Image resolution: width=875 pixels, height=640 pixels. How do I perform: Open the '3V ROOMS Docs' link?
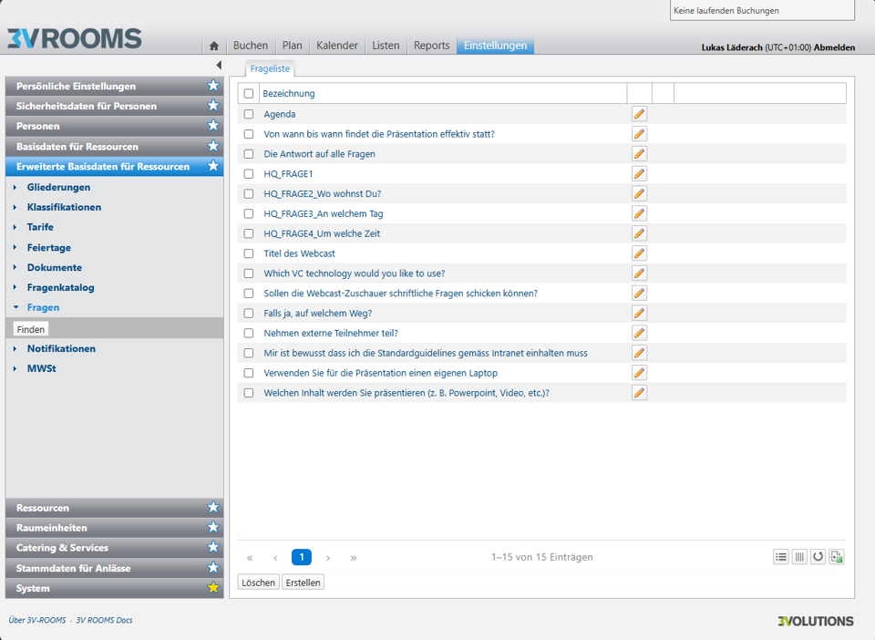[x=104, y=621]
